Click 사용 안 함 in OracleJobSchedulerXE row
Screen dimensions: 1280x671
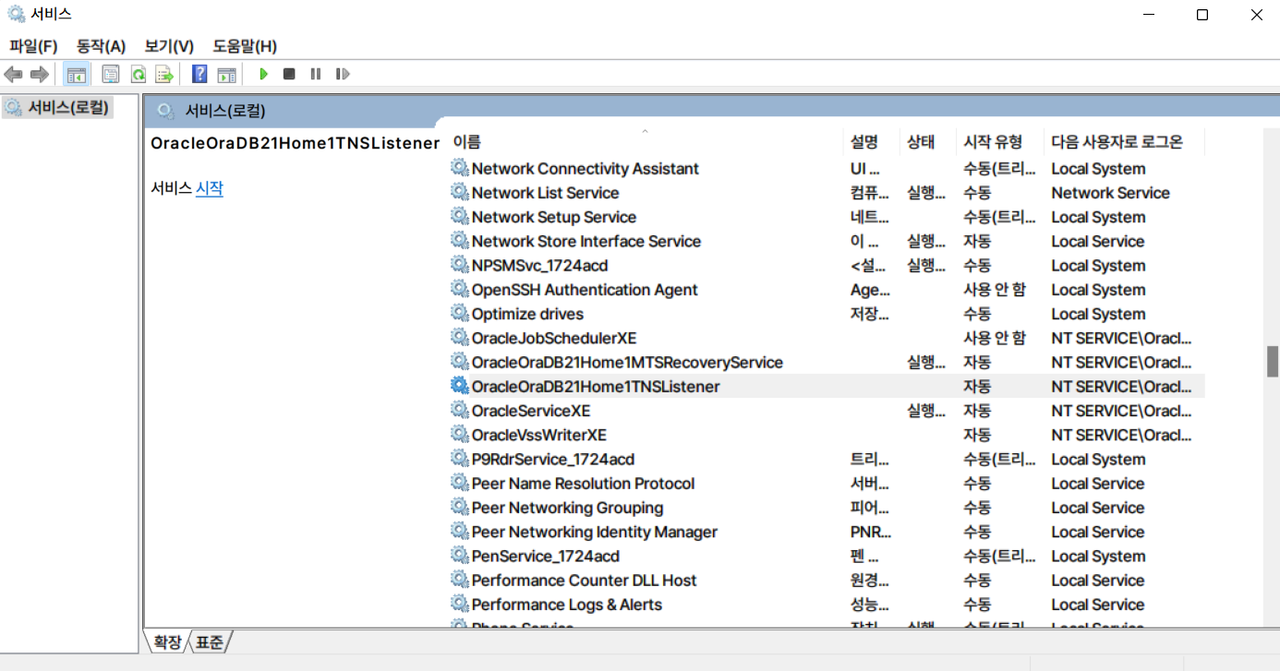pos(995,338)
